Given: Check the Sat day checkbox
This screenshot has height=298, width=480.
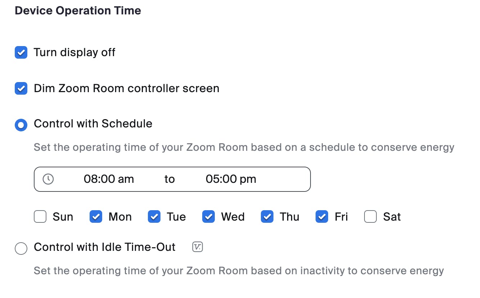Looking at the screenshot, I should 370,217.
